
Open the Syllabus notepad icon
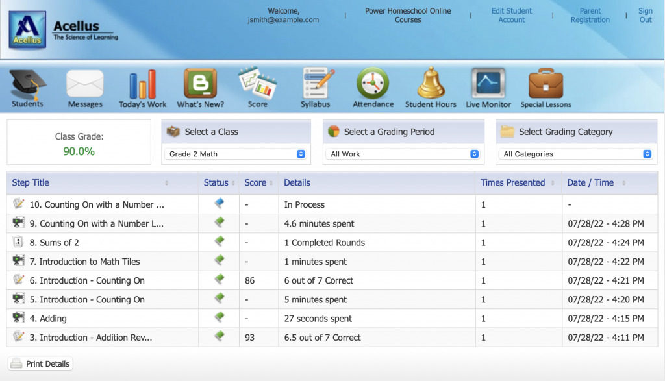[316, 88]
